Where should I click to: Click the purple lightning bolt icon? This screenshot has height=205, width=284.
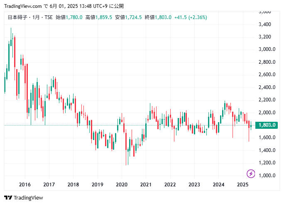251,174
